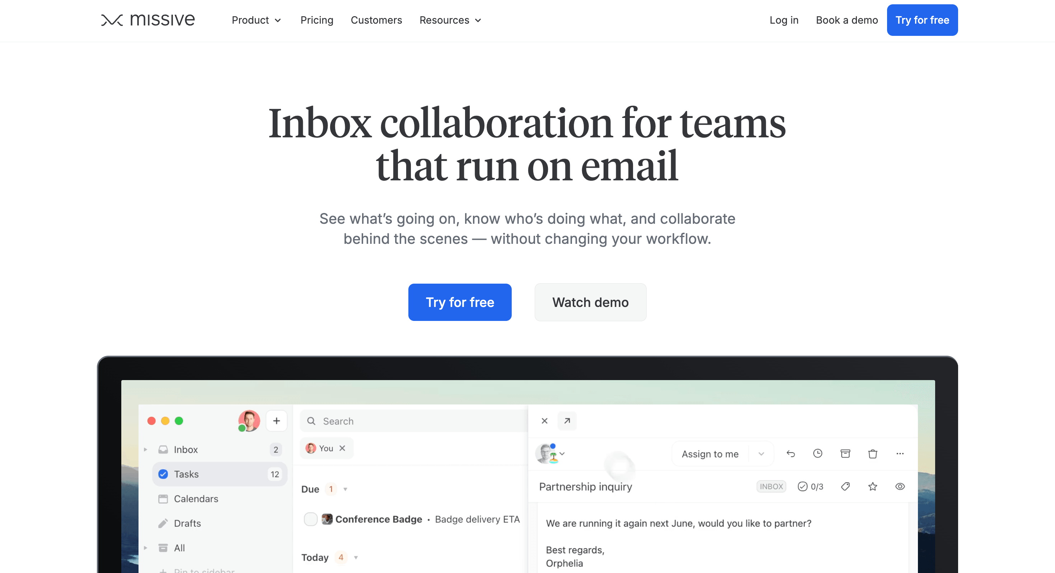Star the Partnership inquiry conversation
The height and width of the screenshot is (573, 1055).
pos(873,486)
